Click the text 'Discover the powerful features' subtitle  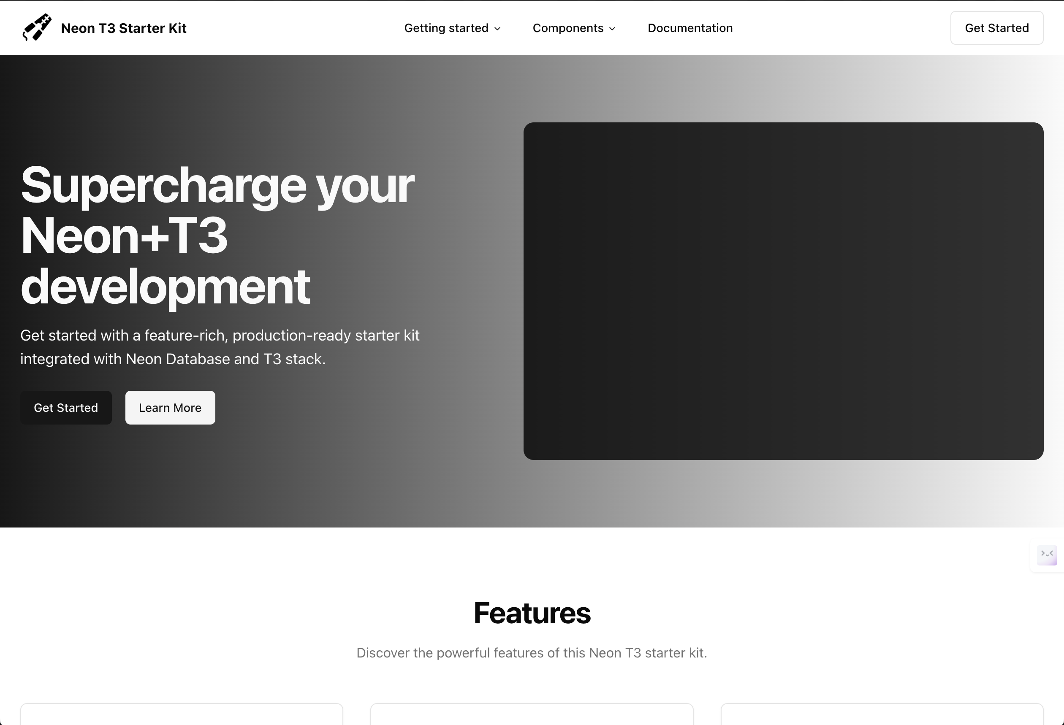coord(532,653)
